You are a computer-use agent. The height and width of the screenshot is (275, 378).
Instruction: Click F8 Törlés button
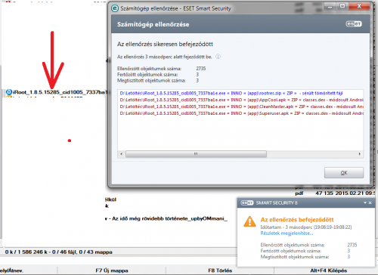pos(220,270)
